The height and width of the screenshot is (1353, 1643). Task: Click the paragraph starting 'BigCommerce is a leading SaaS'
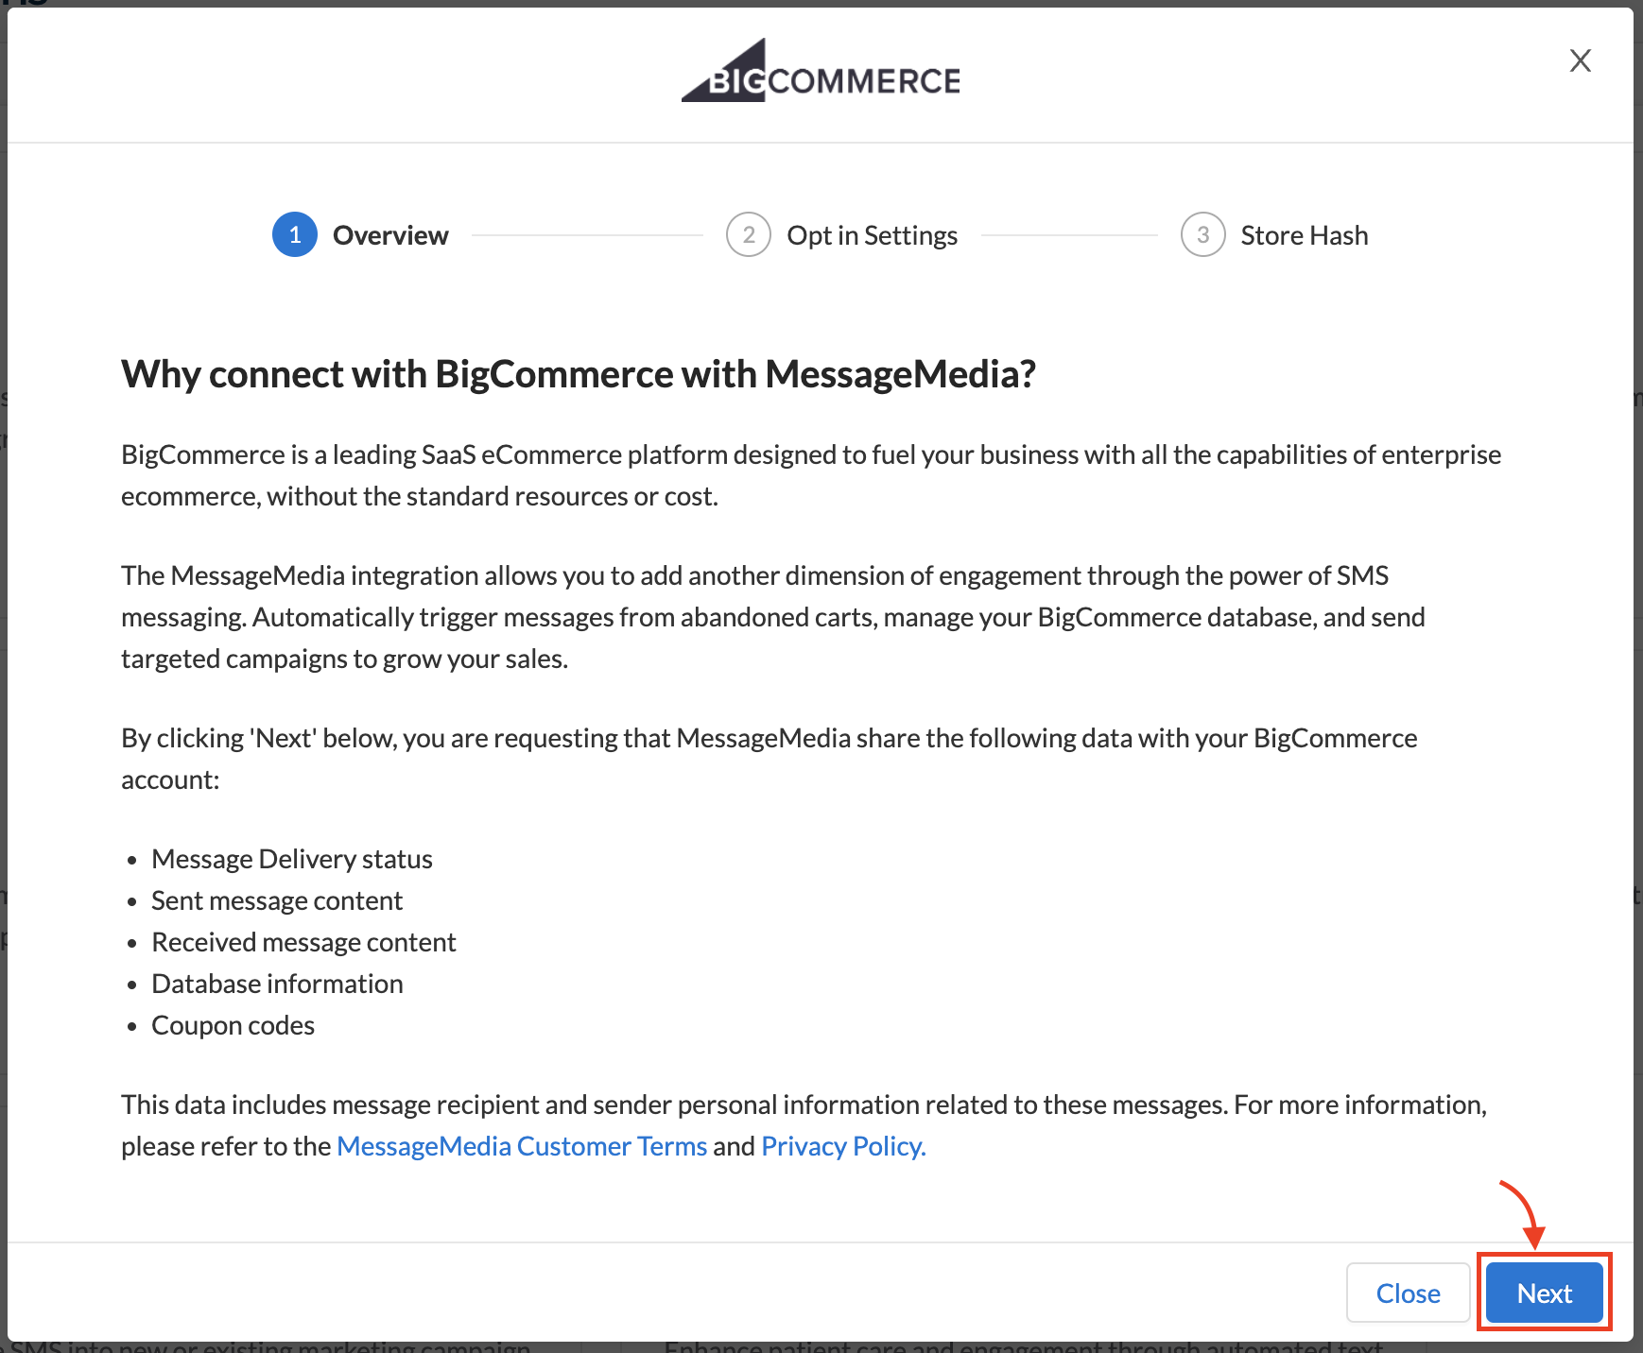[811, 475]
